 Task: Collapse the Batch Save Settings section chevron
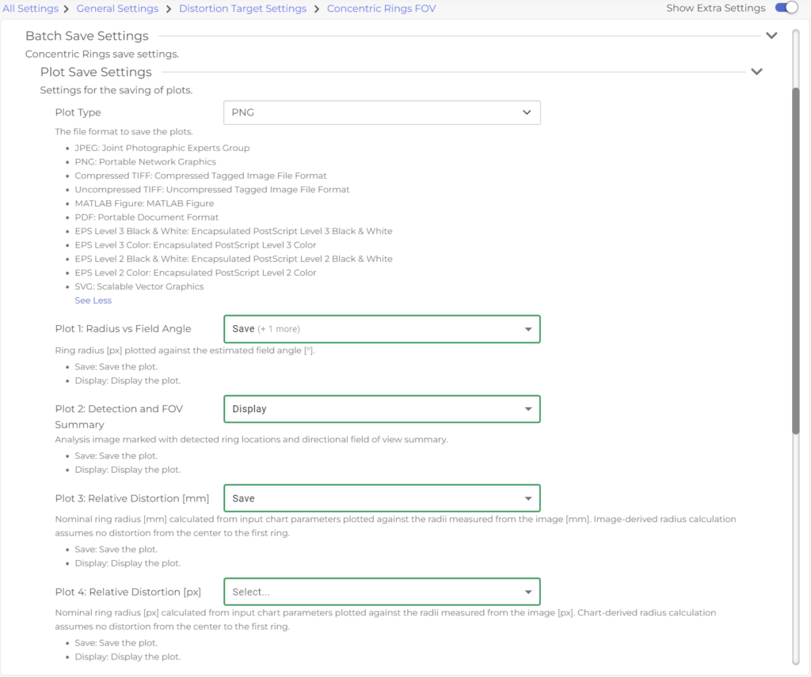click(x=771, y=36)
